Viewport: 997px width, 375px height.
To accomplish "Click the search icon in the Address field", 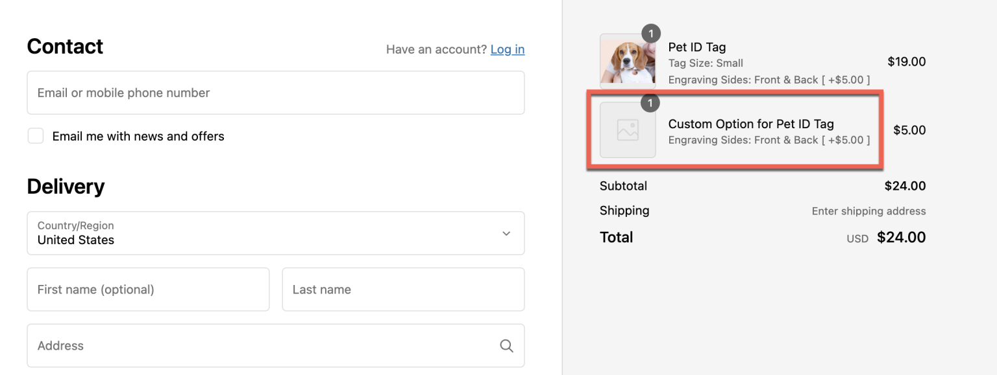I will click(506, 346).
